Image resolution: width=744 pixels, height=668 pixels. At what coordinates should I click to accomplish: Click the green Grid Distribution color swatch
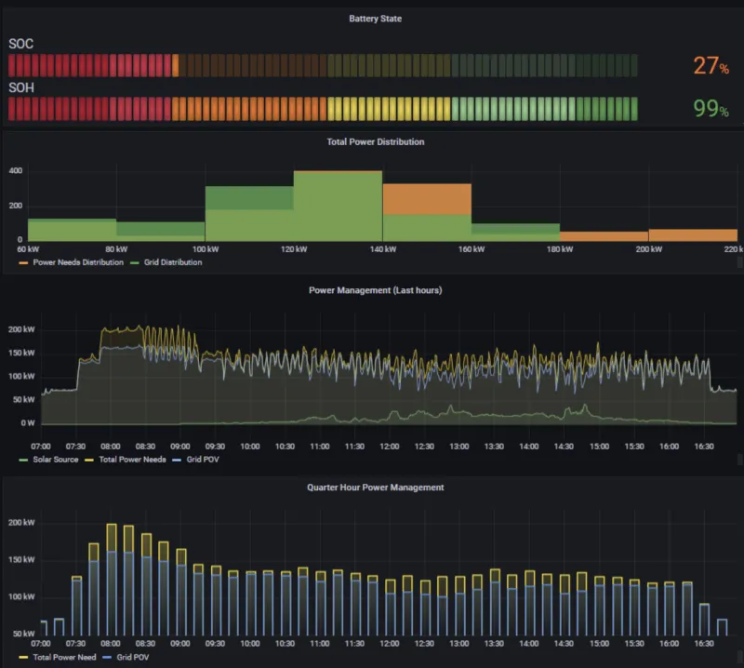click(134, 262)
